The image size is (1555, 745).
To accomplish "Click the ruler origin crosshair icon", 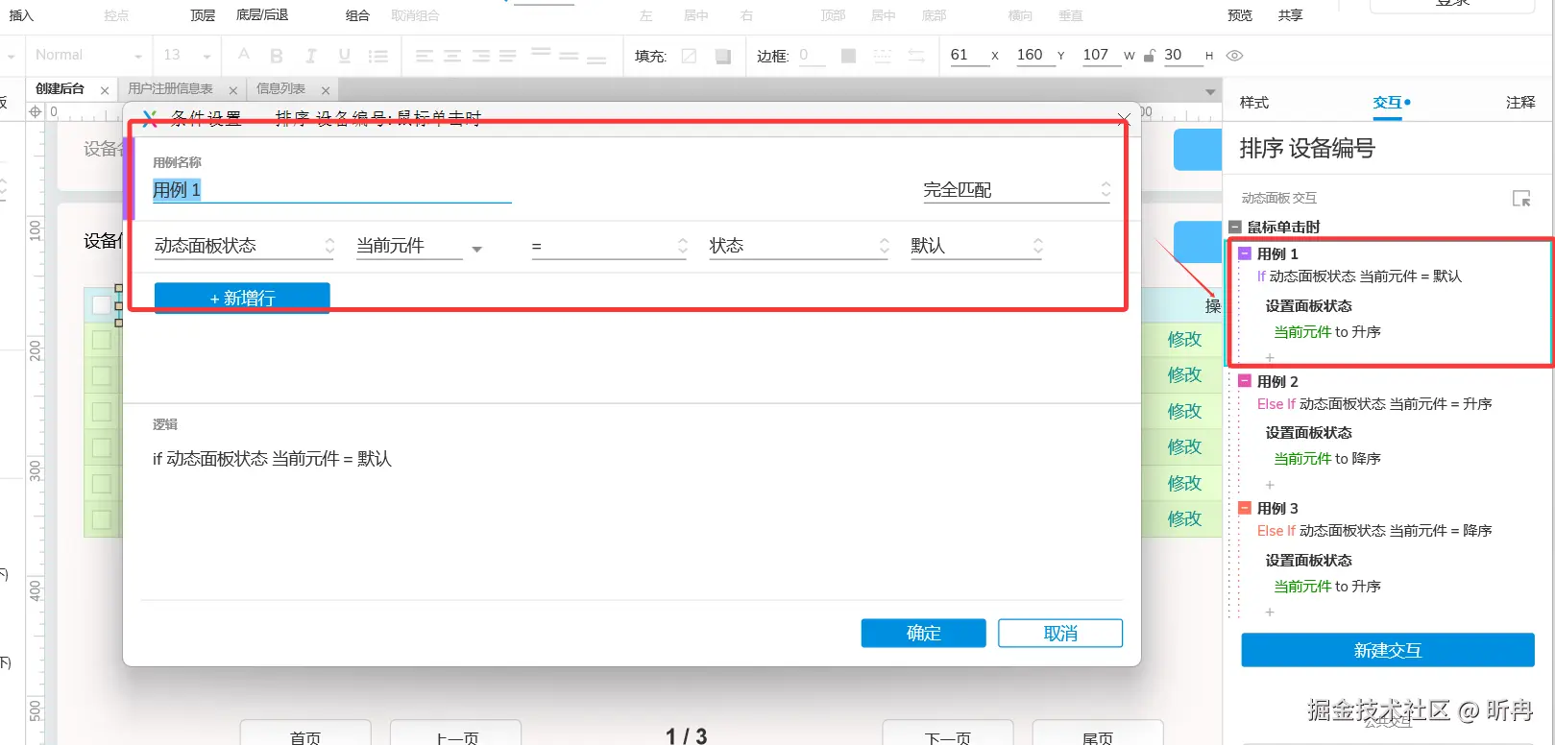I will (x=36, y=111).
